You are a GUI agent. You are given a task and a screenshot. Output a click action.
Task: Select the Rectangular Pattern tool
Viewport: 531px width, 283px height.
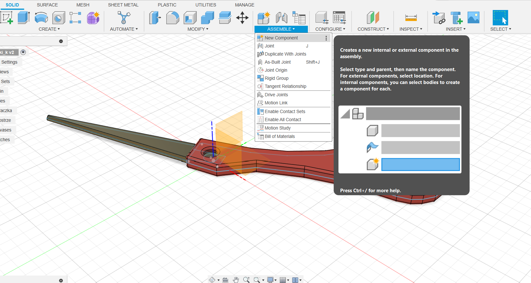[x=75, y=18]
